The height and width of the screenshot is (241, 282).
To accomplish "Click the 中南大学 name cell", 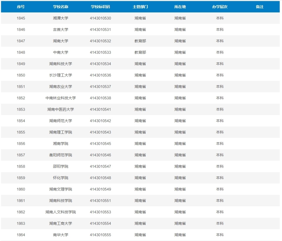I will coord(61,52).
